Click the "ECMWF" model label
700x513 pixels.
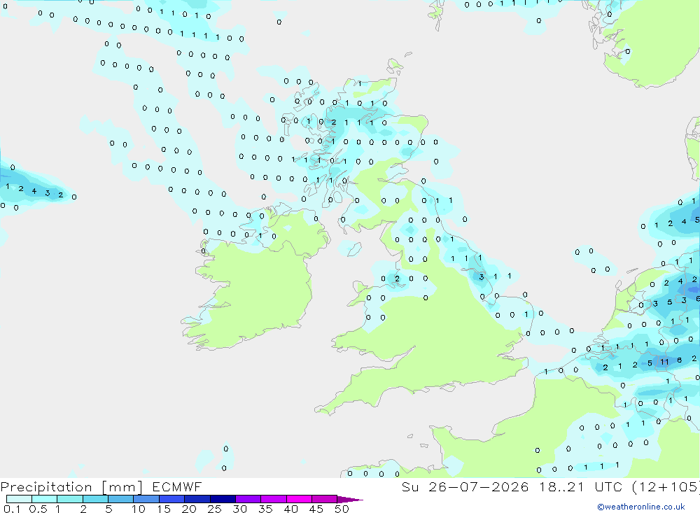[x=177, y=486]
